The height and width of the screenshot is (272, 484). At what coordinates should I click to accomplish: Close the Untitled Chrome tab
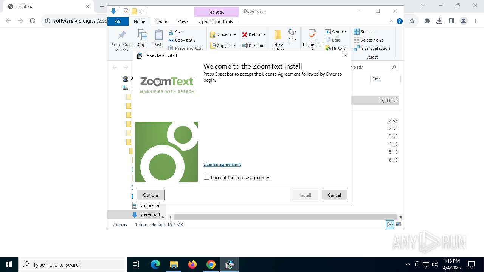[88, 6]
